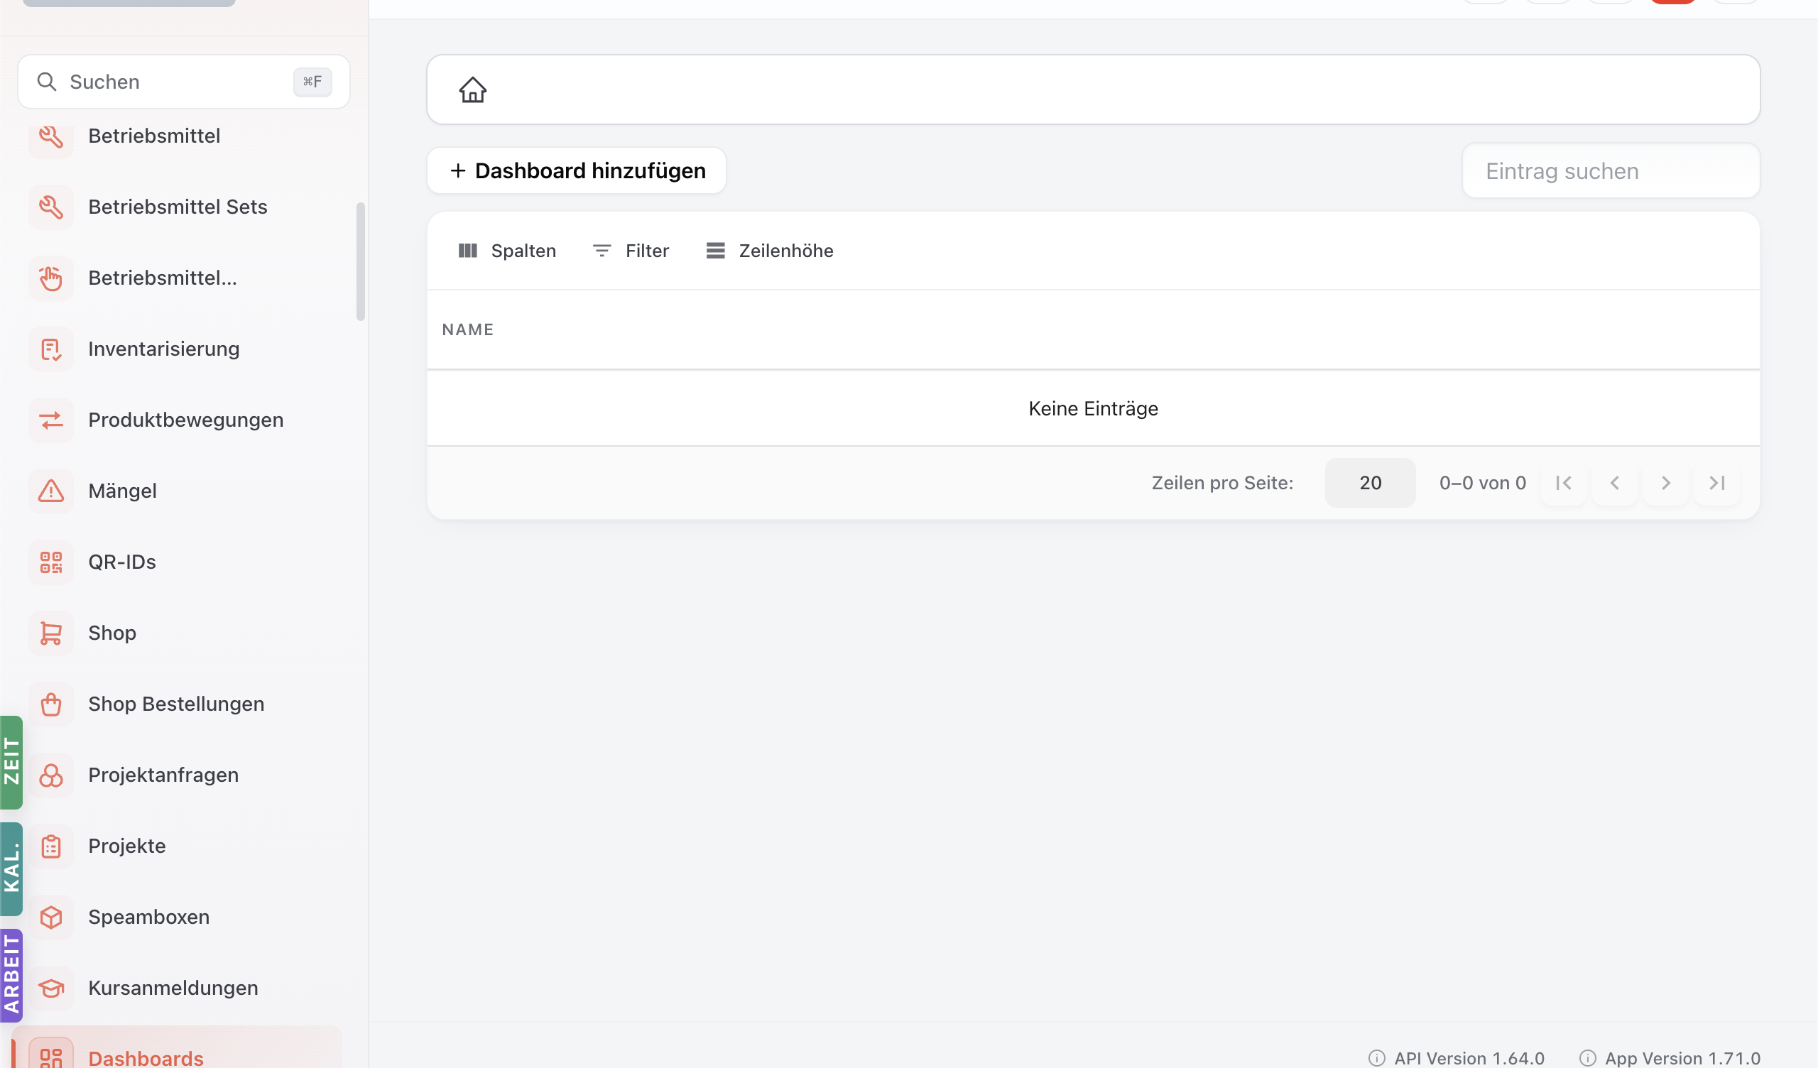1818x1068 pixels.
Task: Click the Eintrag suchen field
Action: click(x=1611, y=171)
